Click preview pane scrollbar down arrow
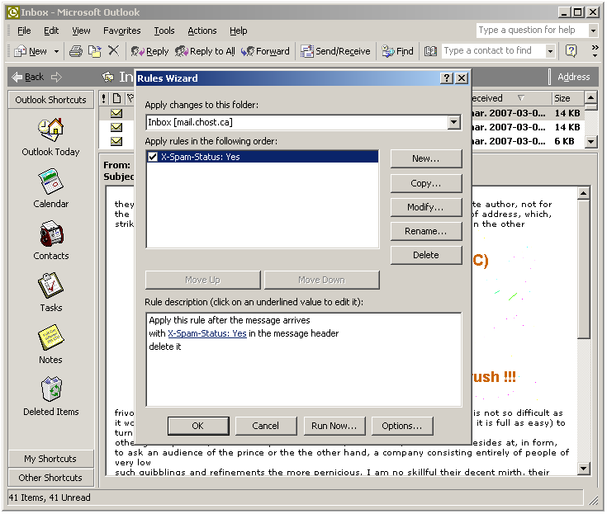Viewport: 607px width, 514px height. (583, 469)
